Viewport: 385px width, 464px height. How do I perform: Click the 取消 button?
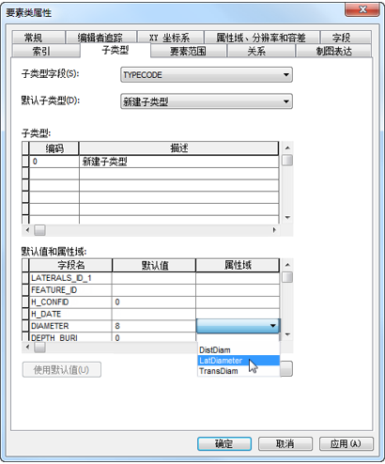(285, 443)
